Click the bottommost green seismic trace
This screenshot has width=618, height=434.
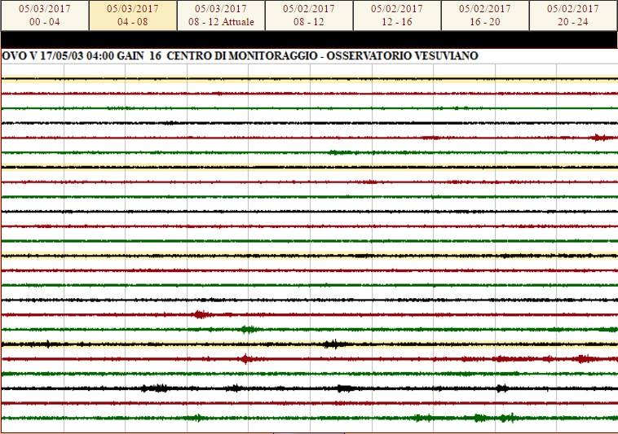309,419
